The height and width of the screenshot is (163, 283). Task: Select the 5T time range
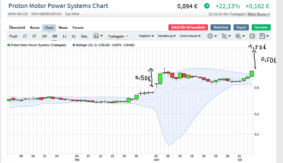coord(34,36)
